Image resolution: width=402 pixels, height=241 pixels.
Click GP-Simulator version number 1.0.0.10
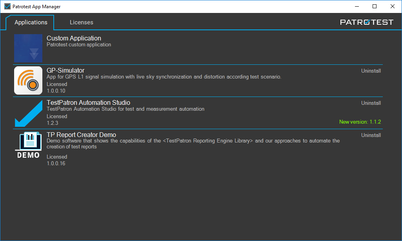pos(56,91)
